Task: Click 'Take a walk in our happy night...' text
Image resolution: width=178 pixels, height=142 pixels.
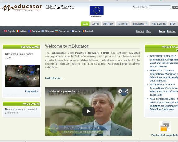Action: (x=19, y=56)
